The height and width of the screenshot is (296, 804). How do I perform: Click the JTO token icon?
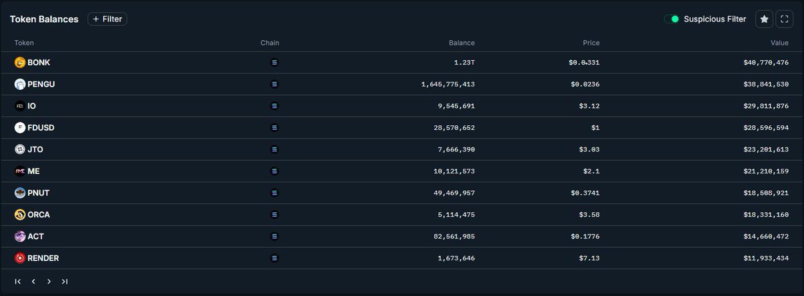[x=20, y=149]
